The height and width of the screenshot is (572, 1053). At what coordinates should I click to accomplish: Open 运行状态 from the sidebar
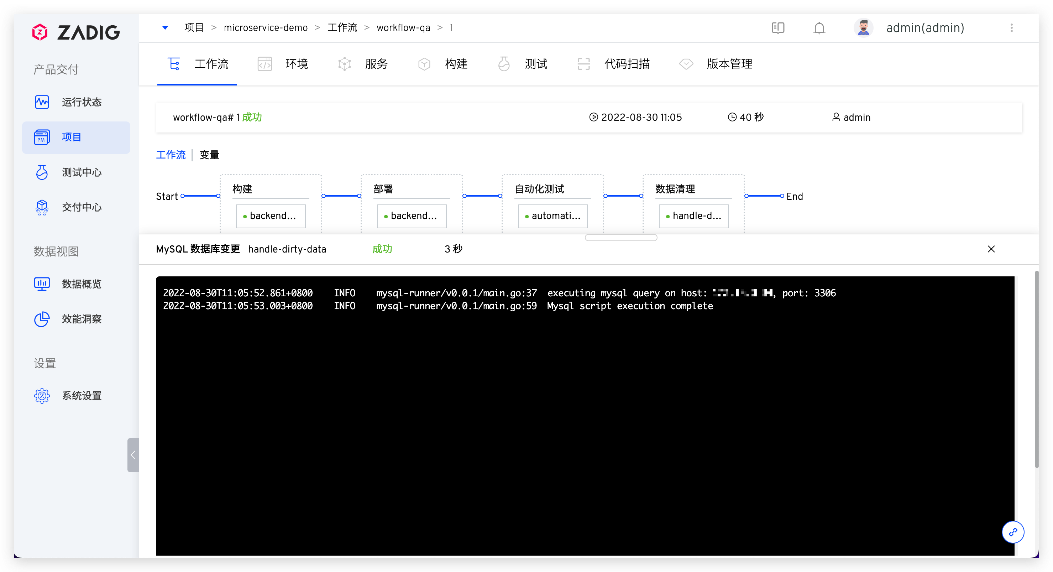[x=81, y=102]
